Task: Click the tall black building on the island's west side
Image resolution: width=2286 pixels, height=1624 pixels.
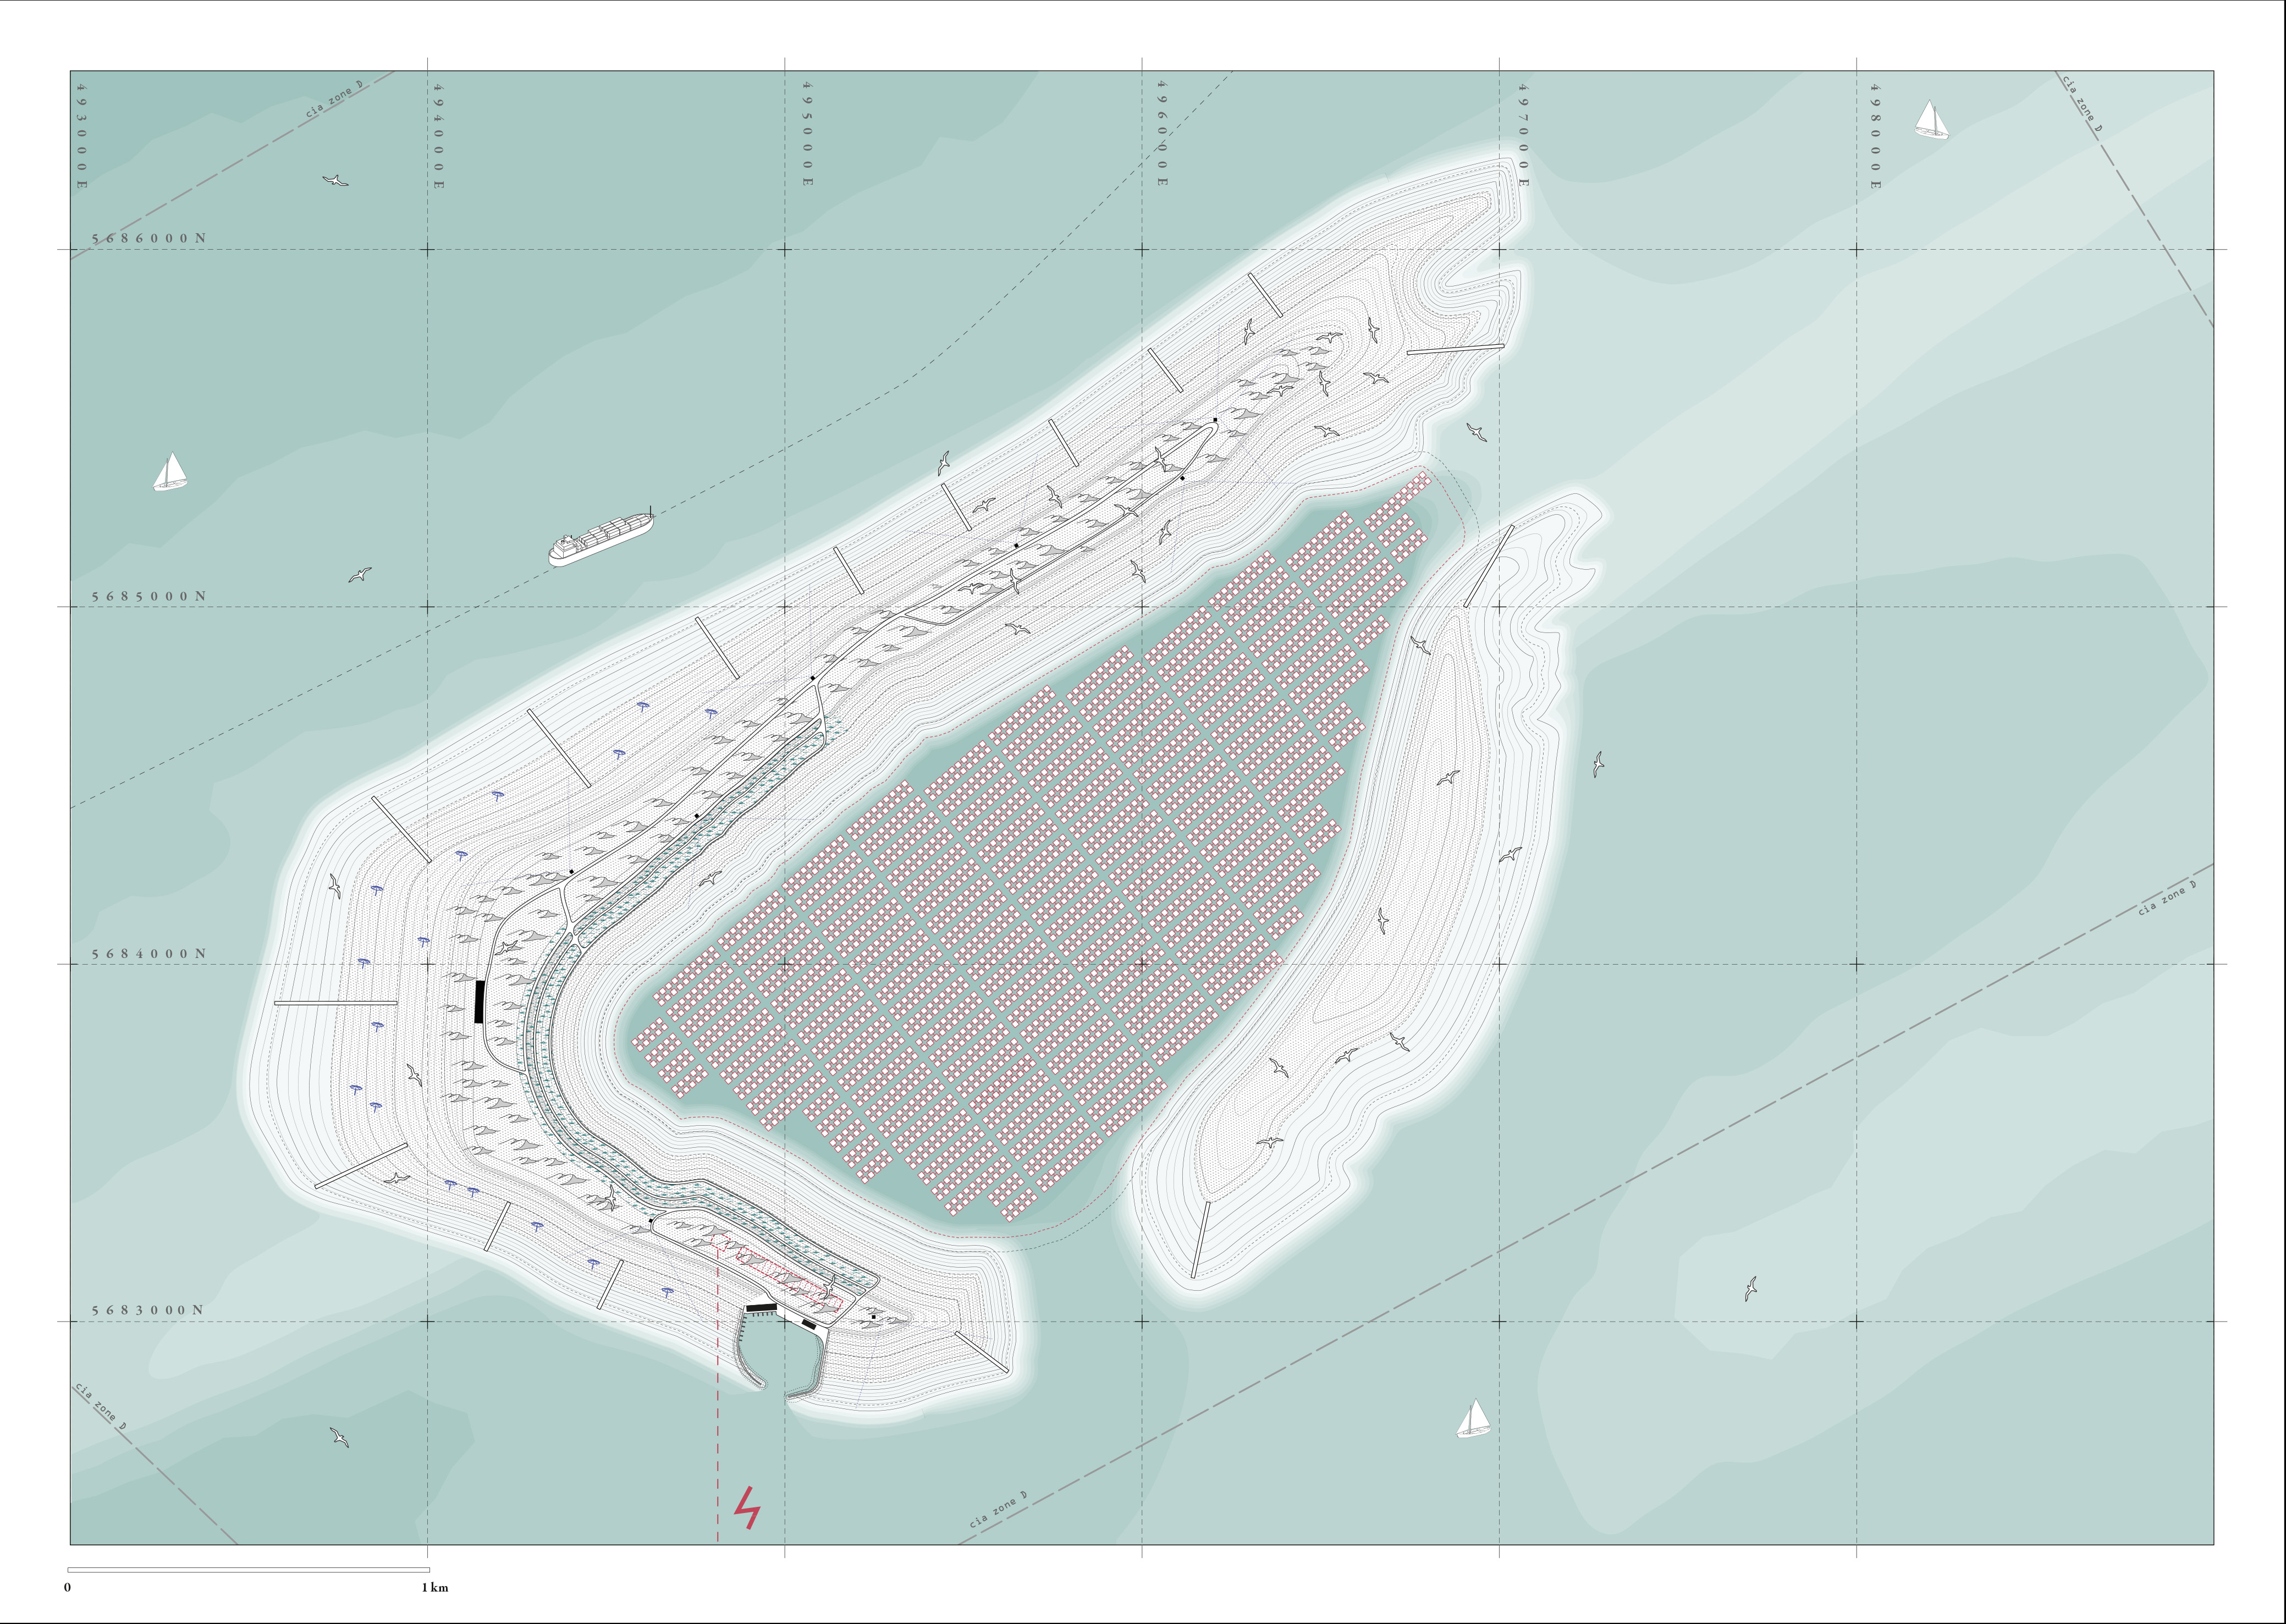Action: pyautogui.click(x=479, y=1001)
